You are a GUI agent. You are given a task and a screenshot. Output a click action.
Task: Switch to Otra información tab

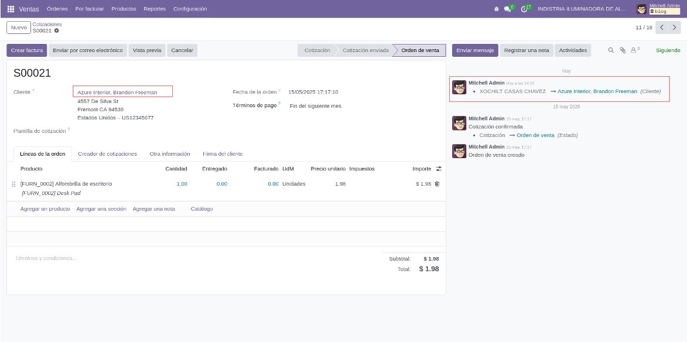click(170, 154)
